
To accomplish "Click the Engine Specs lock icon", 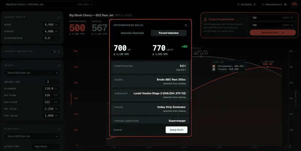I will [x=59, y=17].
